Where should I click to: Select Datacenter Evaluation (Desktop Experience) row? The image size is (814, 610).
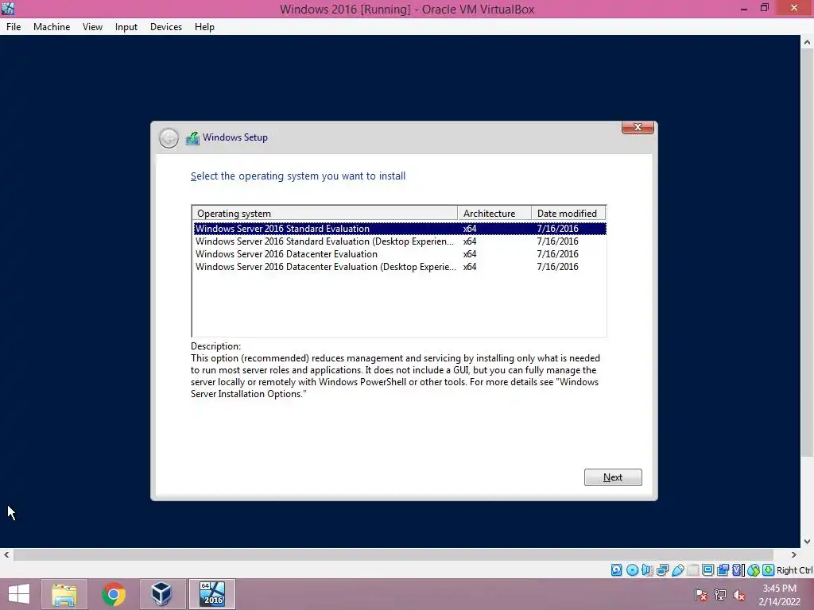pyautogui.click(x=400, y=267)
